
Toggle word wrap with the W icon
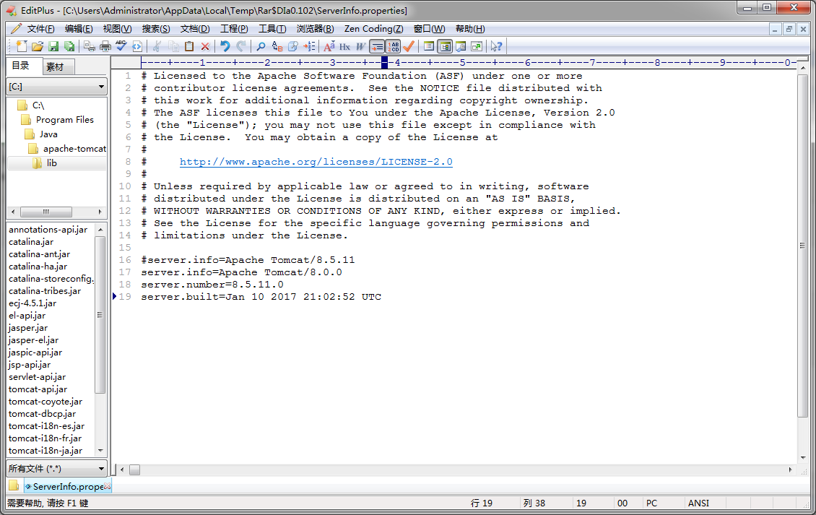pos(360,46)
